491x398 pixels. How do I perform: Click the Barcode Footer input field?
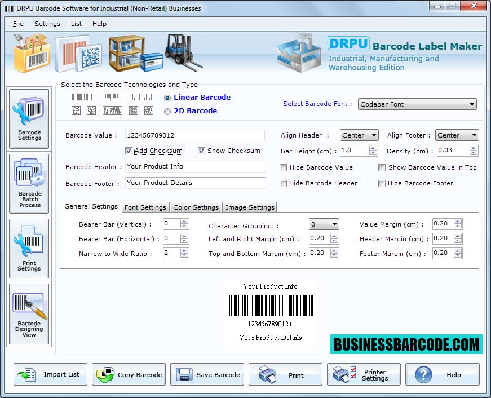(196, 183)
